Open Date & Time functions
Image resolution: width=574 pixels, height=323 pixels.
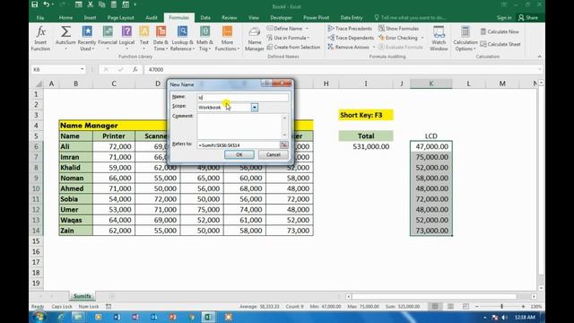(x=161, y=39)
